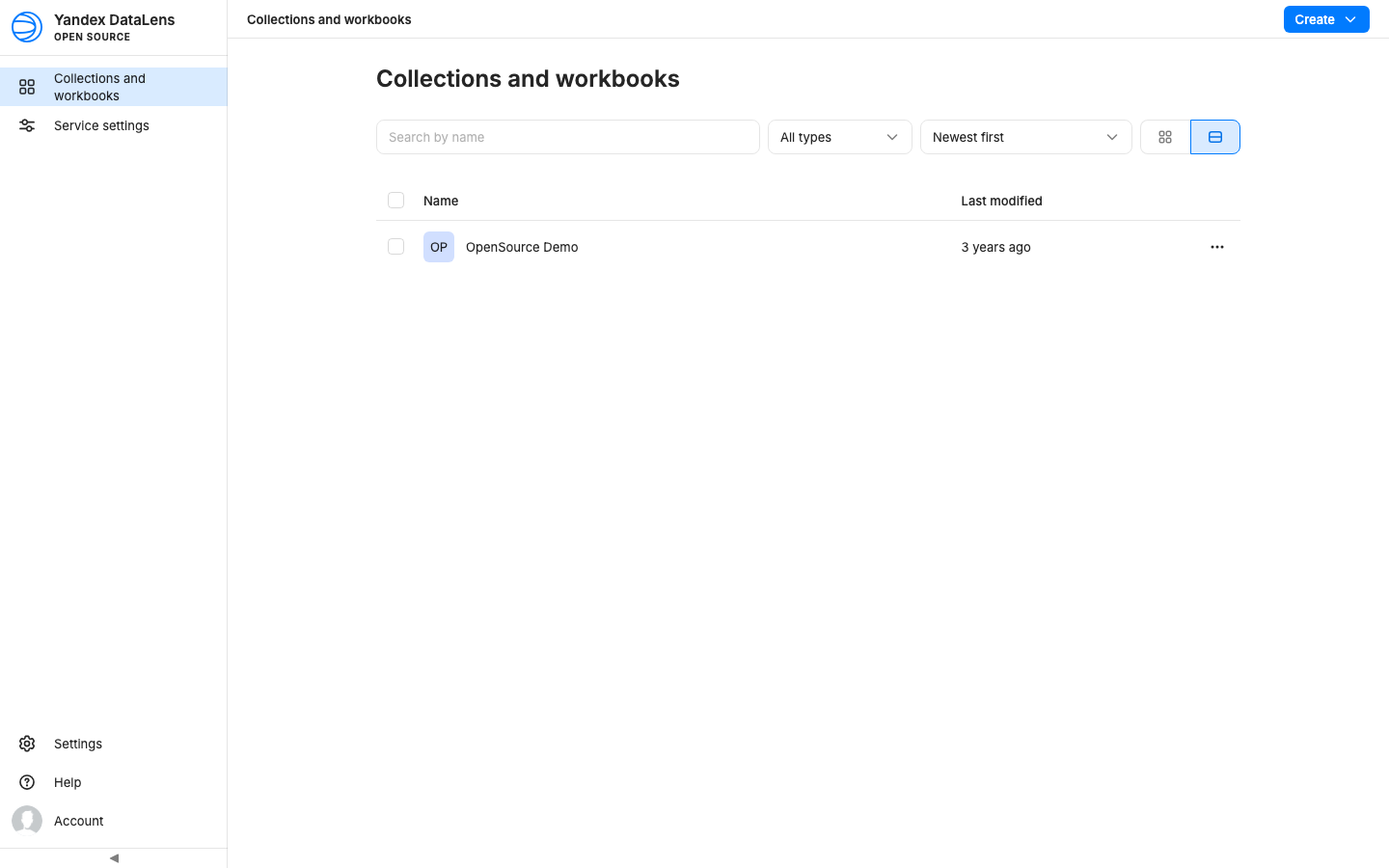Switch to grid view layout
This screenshot has width=1389, height=868.
coord(1165,137)
